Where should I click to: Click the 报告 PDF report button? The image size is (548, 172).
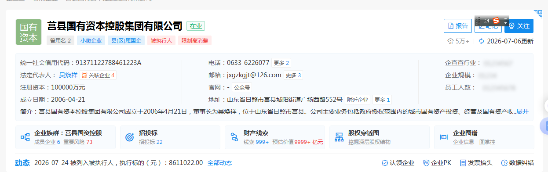(457, 26)
